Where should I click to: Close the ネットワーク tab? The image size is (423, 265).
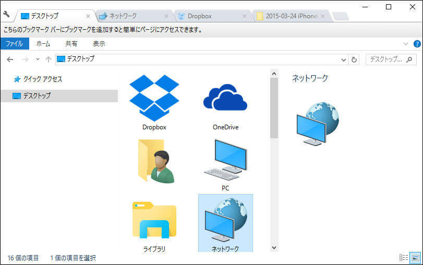[x=166, y=17]
